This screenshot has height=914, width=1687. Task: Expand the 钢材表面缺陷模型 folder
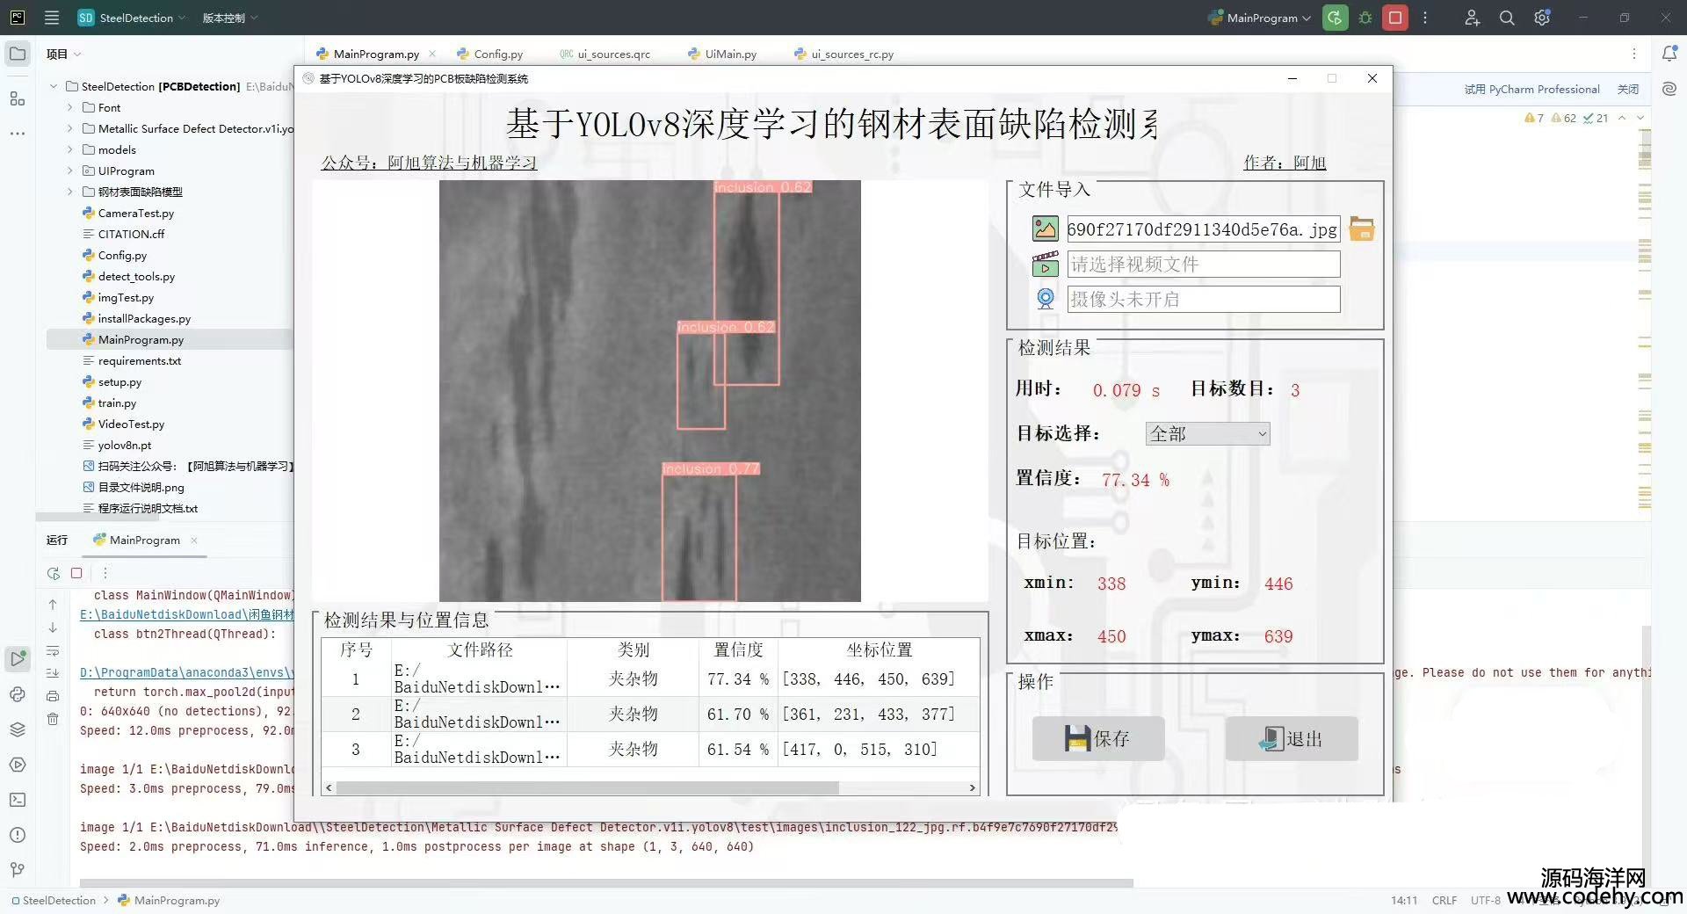70,192
